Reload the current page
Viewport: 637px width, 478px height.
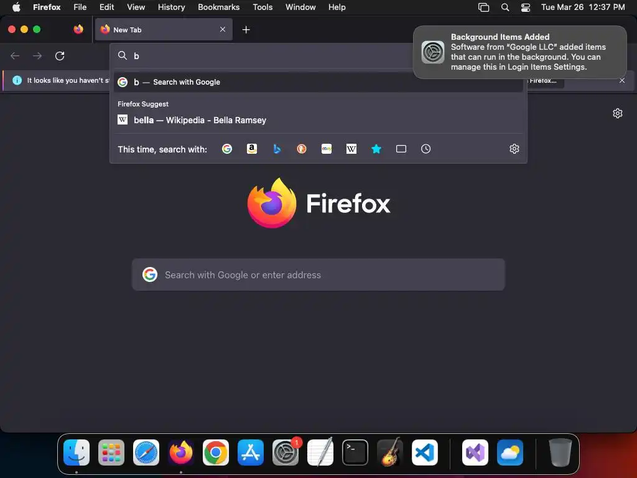click(x=60, y=55)
